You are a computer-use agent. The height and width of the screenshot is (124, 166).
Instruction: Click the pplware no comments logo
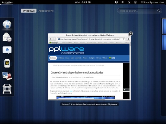67,50
